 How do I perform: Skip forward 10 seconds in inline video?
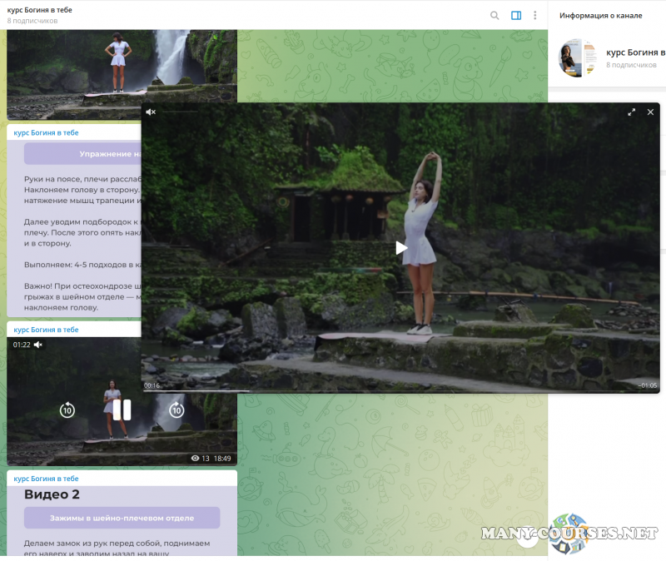[x=176, y=410]
